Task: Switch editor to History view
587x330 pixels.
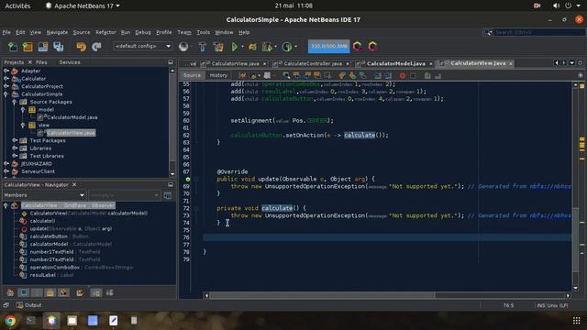Action: 218,75
